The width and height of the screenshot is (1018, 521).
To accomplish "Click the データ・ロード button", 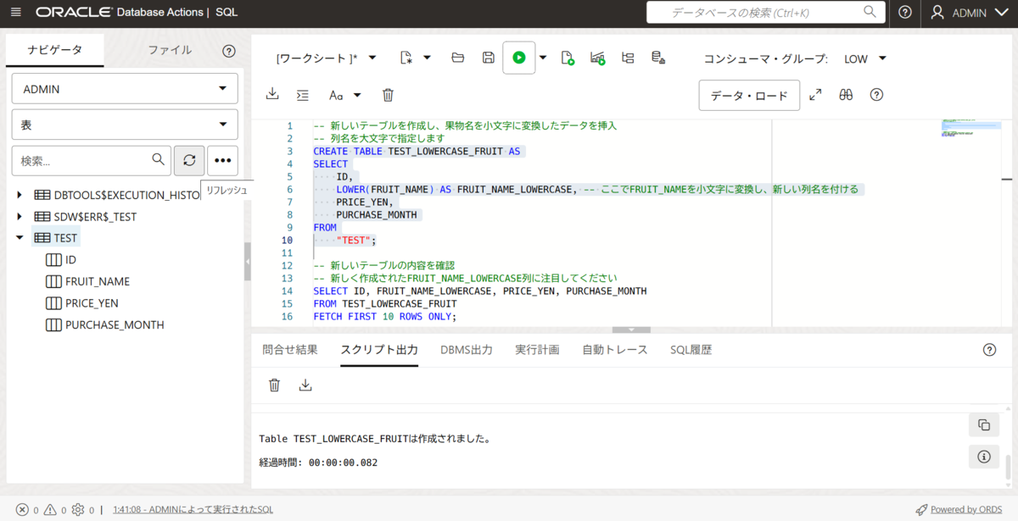I will [749, 96].
